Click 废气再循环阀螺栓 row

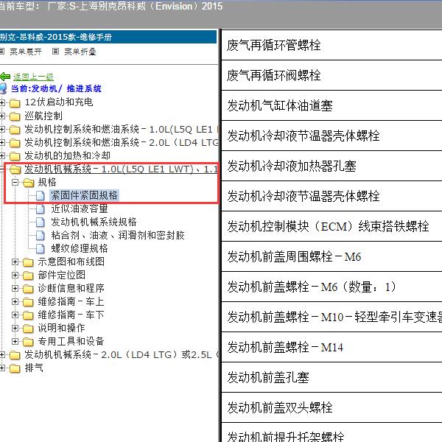331,76
